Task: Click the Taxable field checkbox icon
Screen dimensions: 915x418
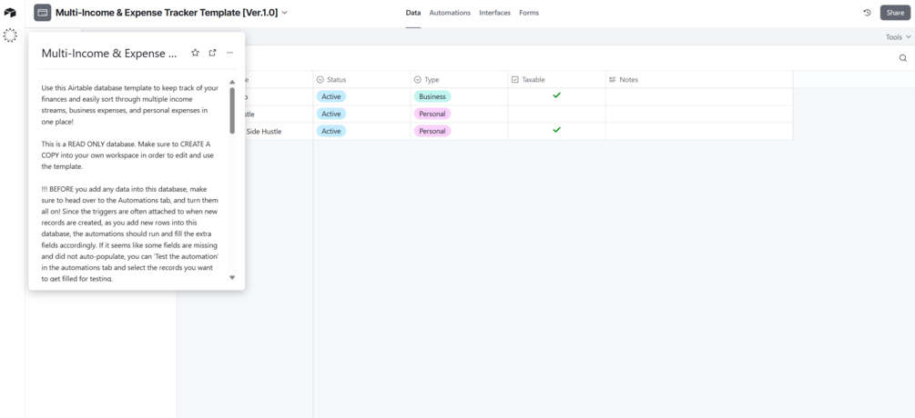Action: coord(514,80)
